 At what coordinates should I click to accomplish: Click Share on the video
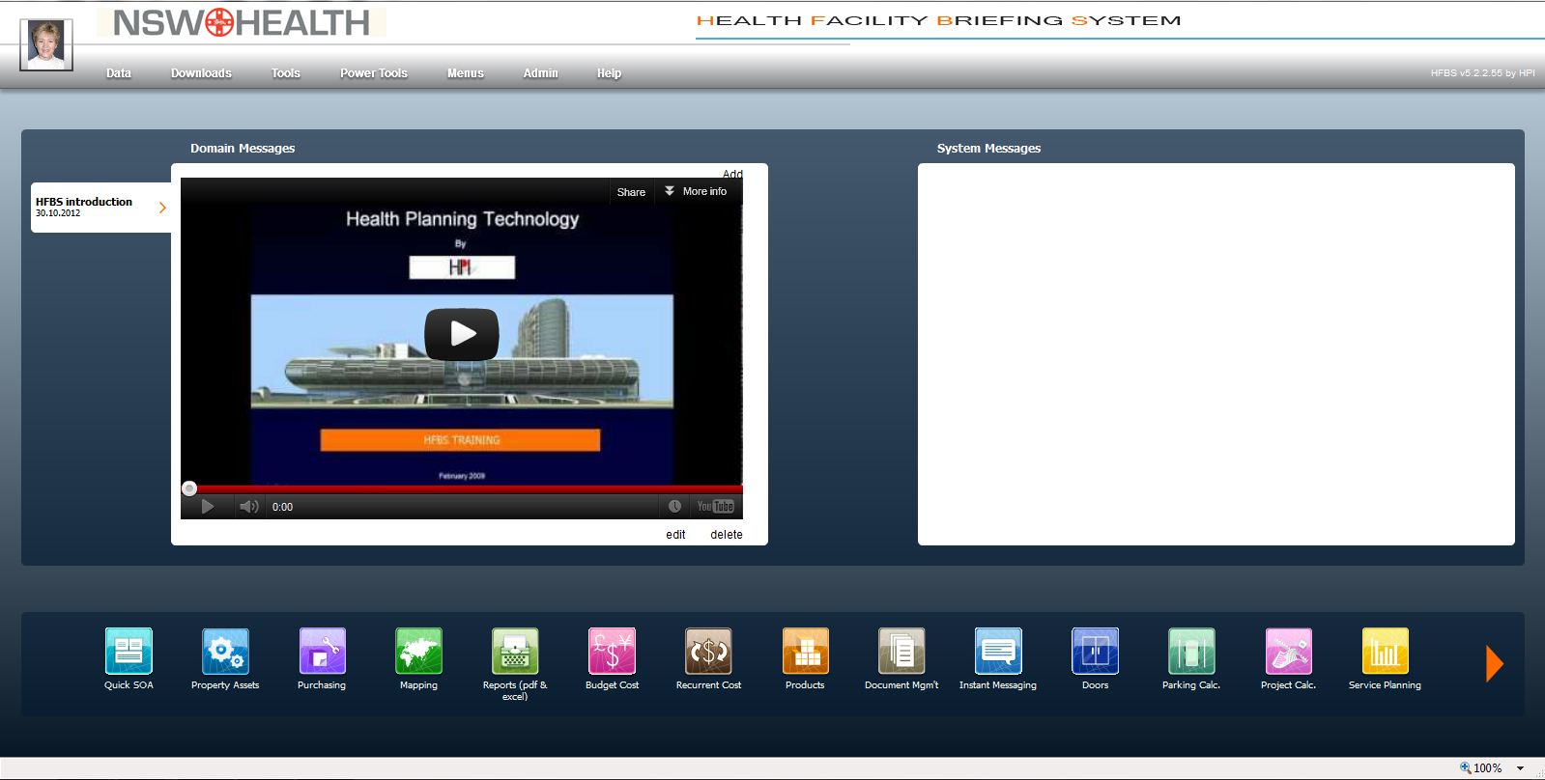pos(631,192)
